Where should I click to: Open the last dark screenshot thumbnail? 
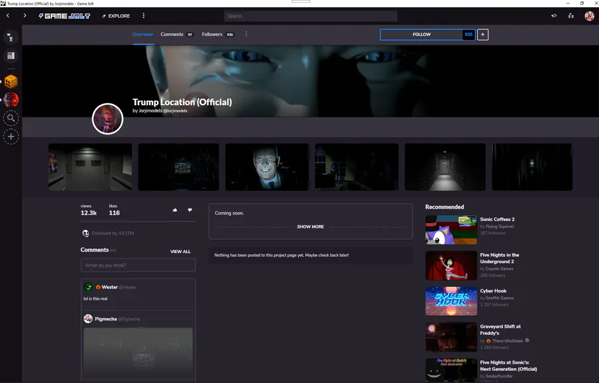coord(532,167)
